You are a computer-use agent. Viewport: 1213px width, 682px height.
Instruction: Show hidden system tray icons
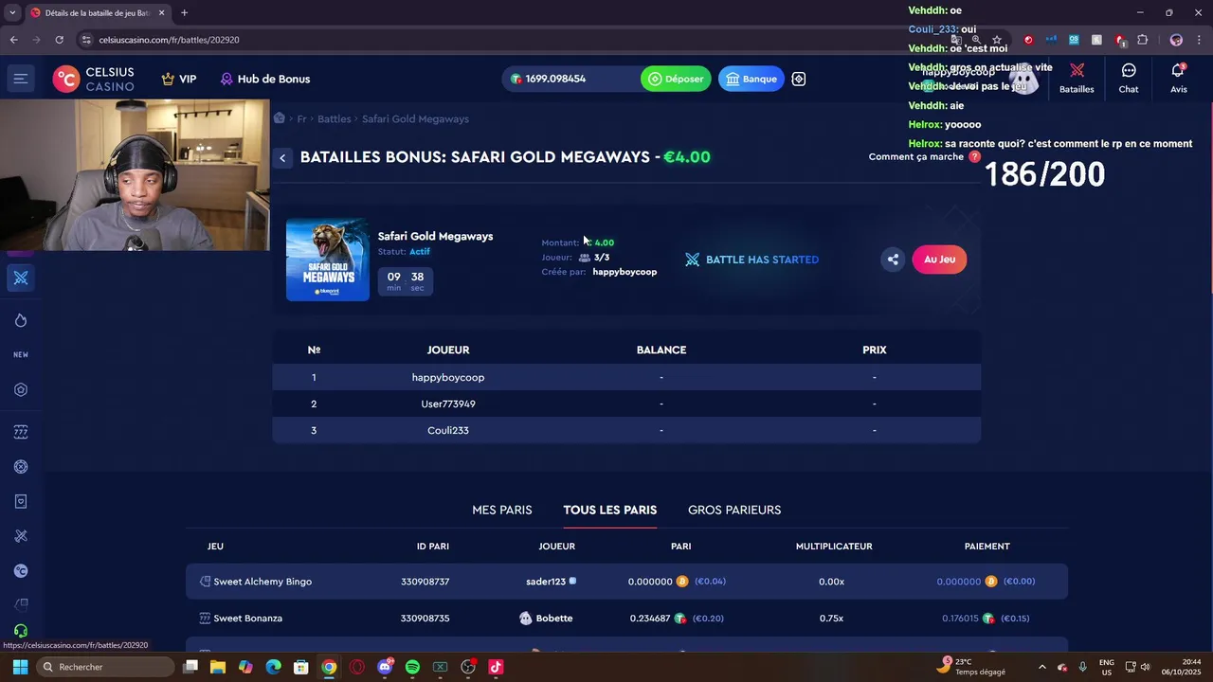1042,667
